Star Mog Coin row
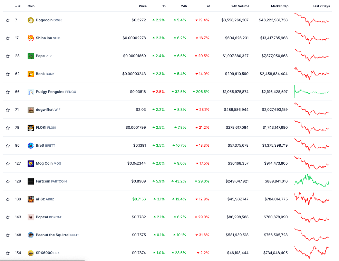Image resolution: width=339 pixels, height=261 pixels. (8, 164)
